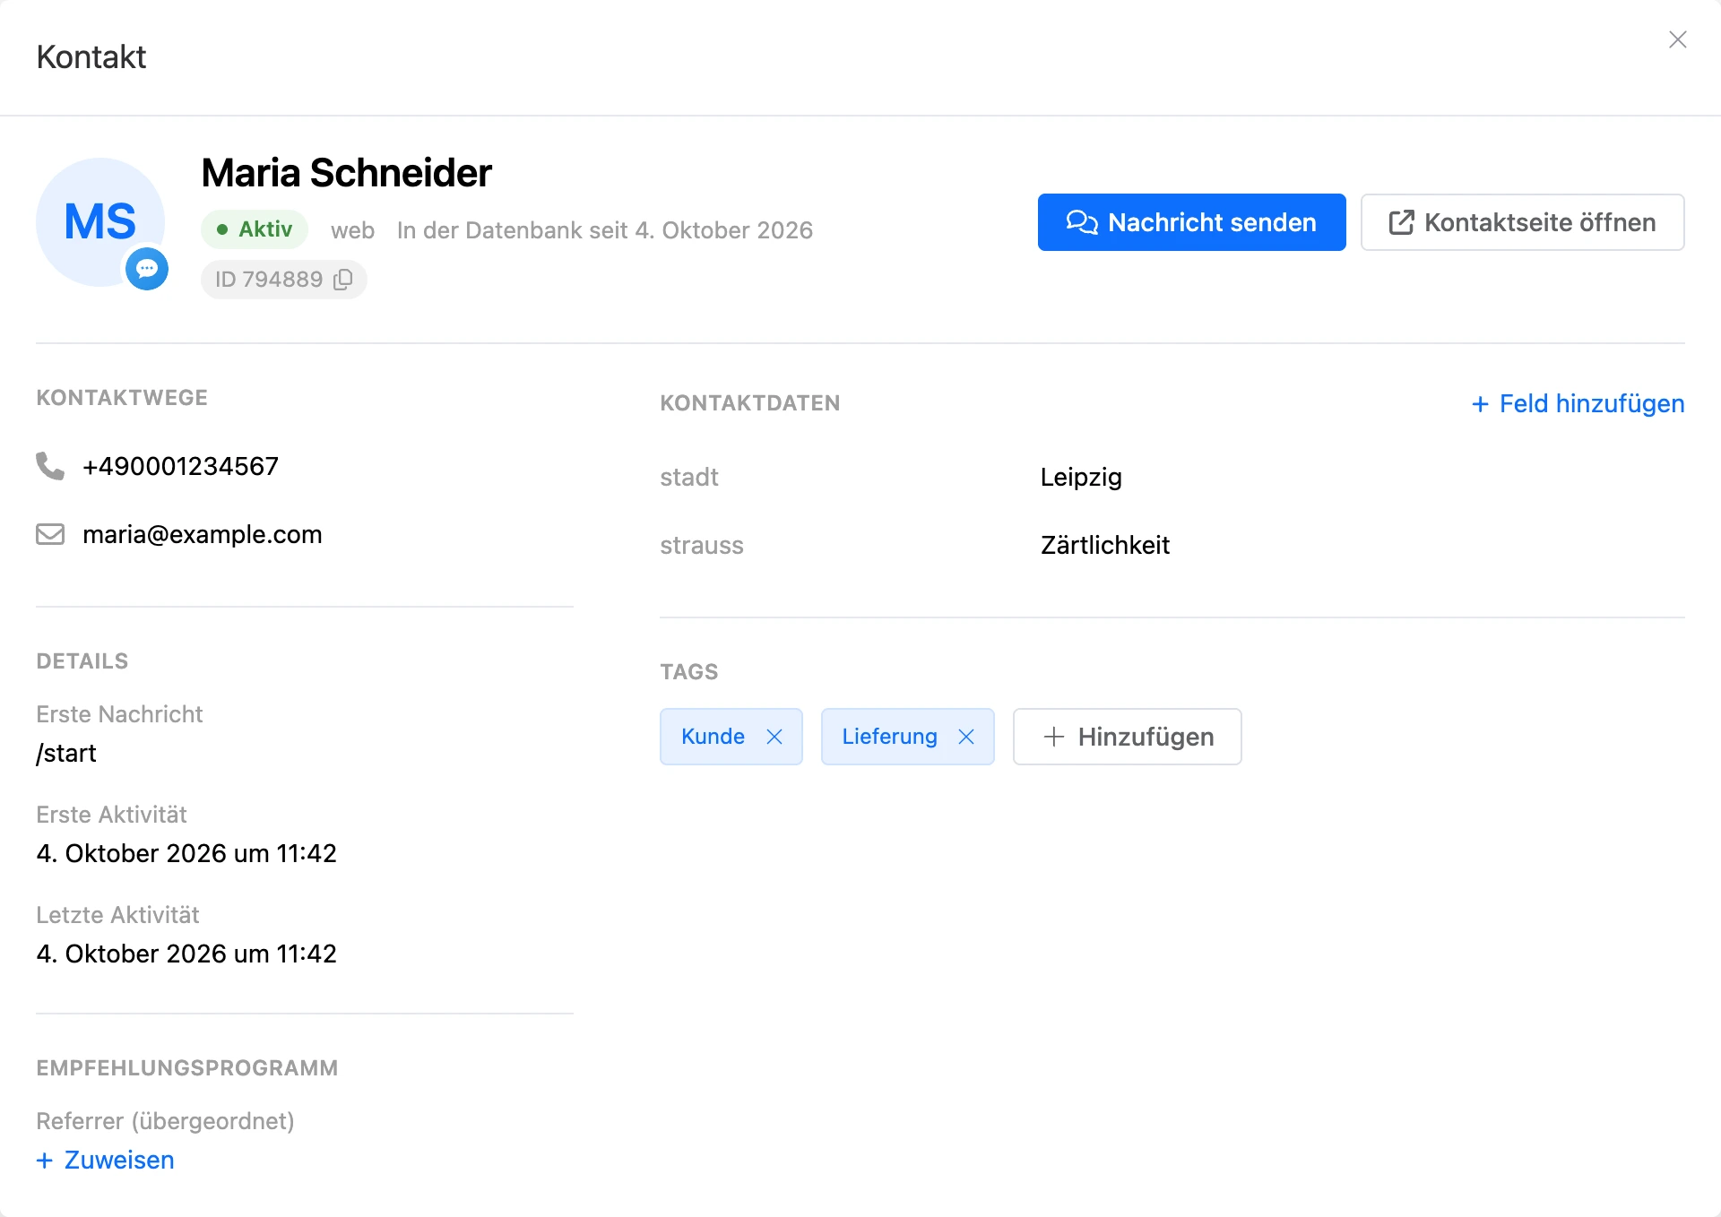Viewport: 1721px width, 1217px height.
Task: Add a tag with Hinzufügen button
Action: [1128, 737]
